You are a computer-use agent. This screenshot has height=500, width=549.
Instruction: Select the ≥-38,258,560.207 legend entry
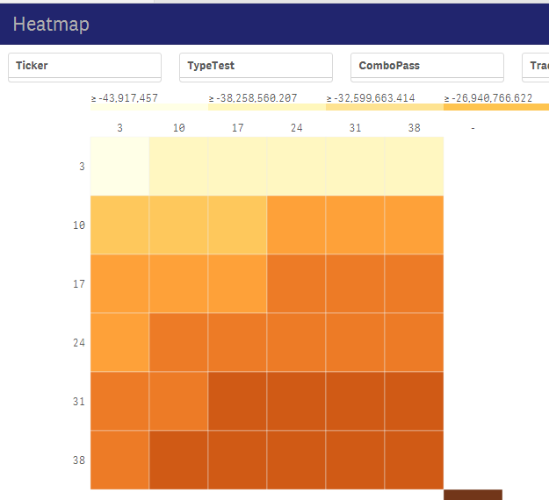264,98
